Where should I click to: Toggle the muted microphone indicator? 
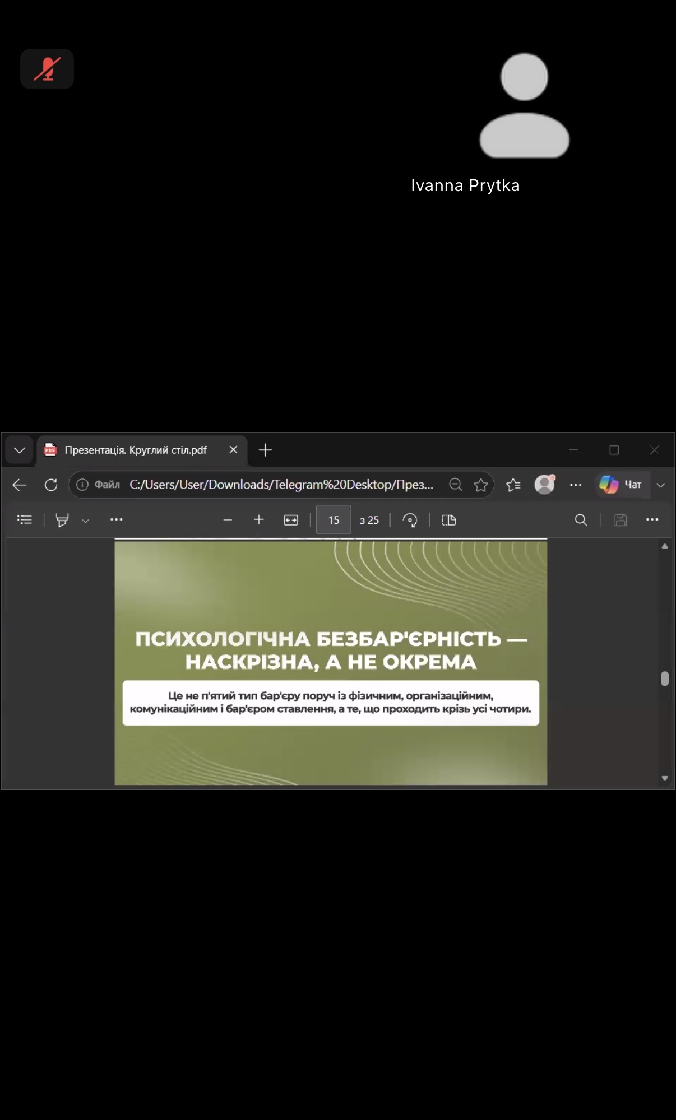[x=47, y=69]
